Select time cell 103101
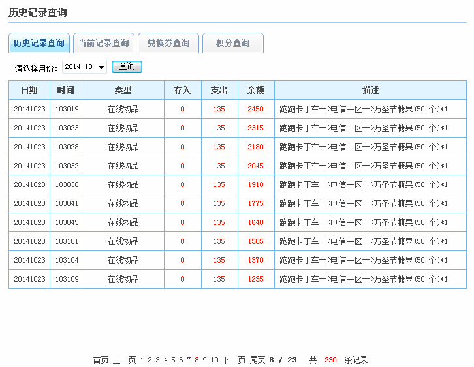The height and width of the screenshot is (367, 474). click(67, 241)
